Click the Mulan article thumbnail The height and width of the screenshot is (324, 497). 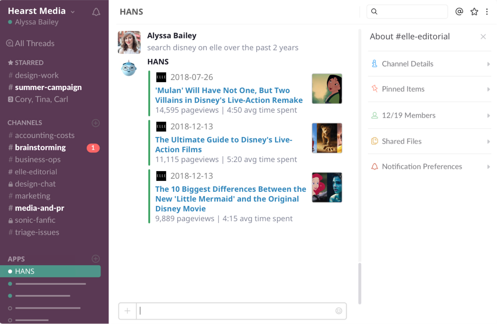(327, 89)
